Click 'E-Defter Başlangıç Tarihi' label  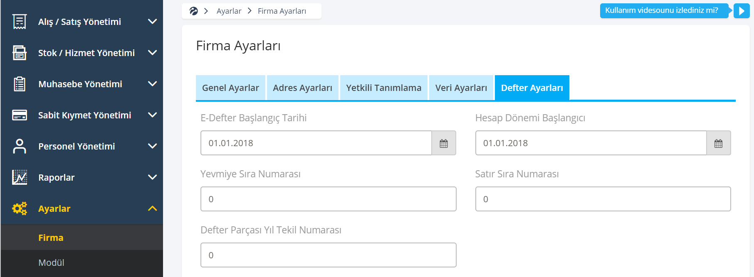(254, 118)
